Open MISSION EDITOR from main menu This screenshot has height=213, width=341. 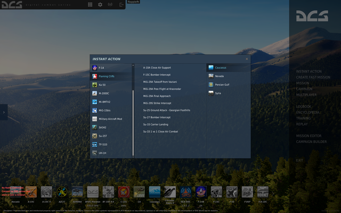(308, 136)
